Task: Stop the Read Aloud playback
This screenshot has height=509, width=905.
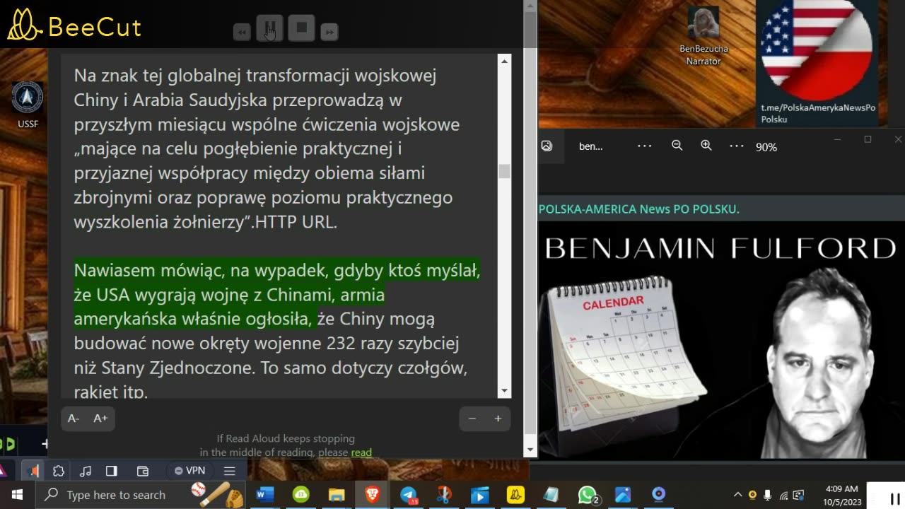Action: point(301,28)
